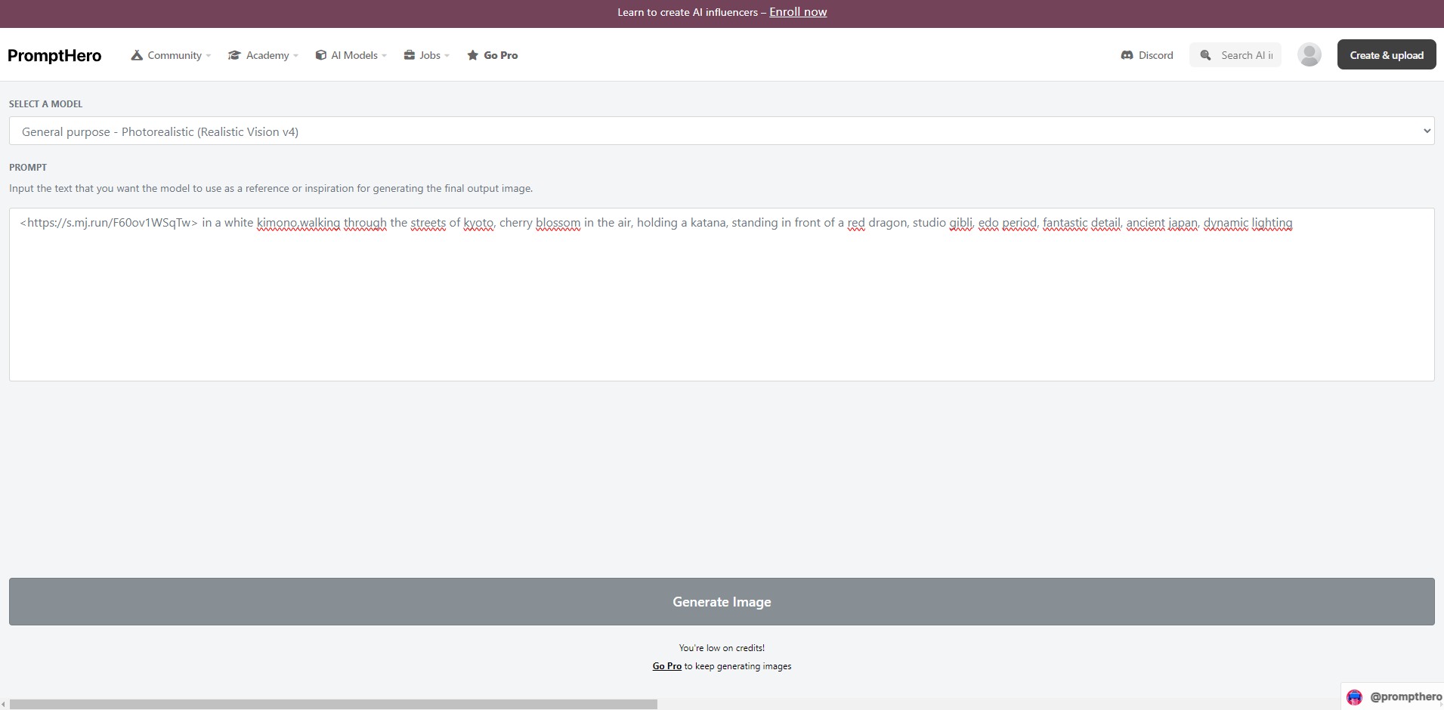1444x710 pixels.
Task: Expand the Jobs dropdown arrow
Action: (447, 56)
